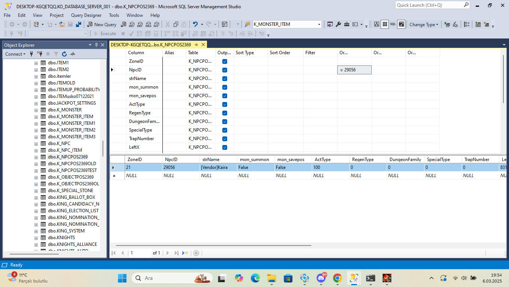Uncheck Output for the strName column

(225, 78)
